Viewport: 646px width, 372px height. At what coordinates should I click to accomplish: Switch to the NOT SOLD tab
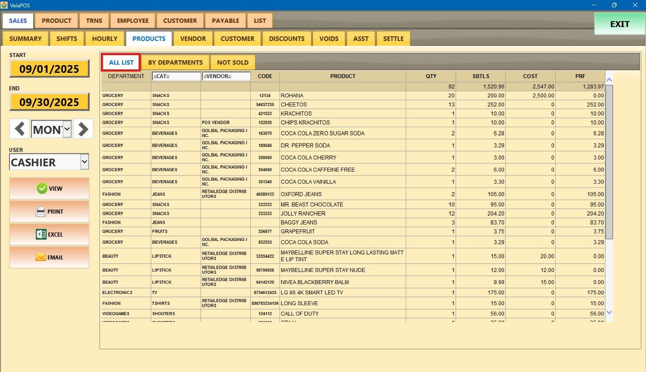tap(233, 63)
